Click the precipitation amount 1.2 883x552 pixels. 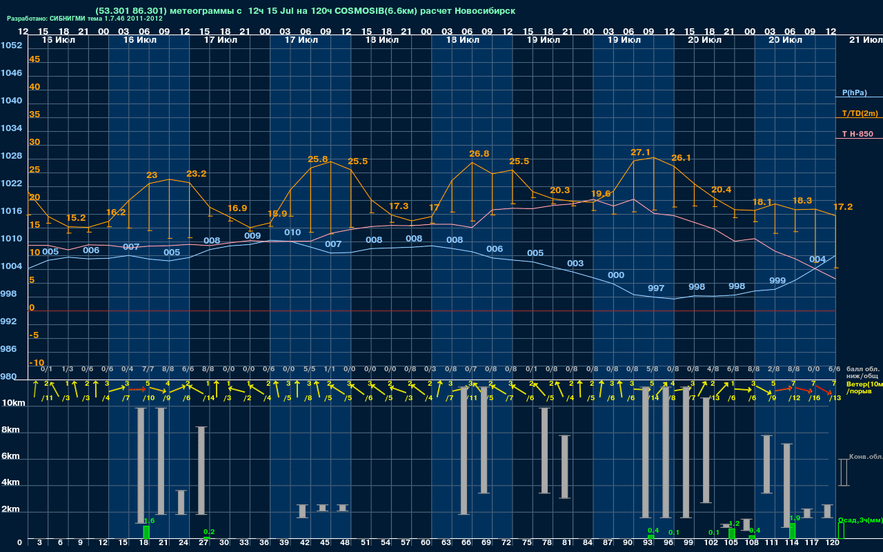(x=734, y=524)
